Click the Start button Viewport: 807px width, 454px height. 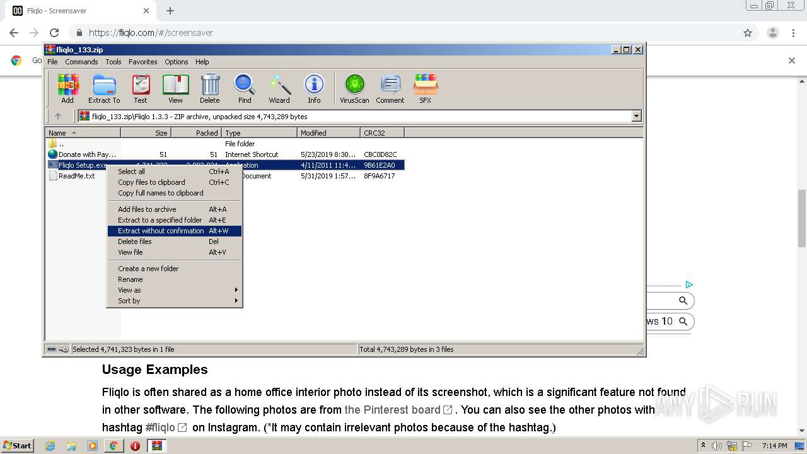(17, 446)
